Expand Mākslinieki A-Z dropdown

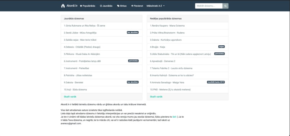coord(155,6)
